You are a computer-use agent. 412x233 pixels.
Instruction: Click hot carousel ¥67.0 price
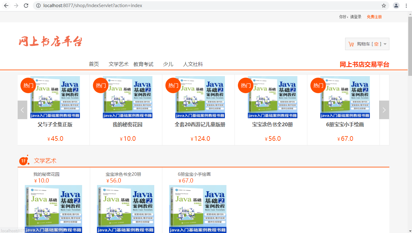[345, 139]
